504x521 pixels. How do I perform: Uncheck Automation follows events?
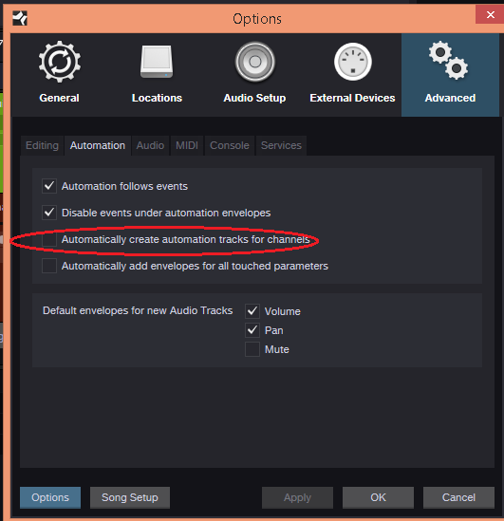click(49, 186)
